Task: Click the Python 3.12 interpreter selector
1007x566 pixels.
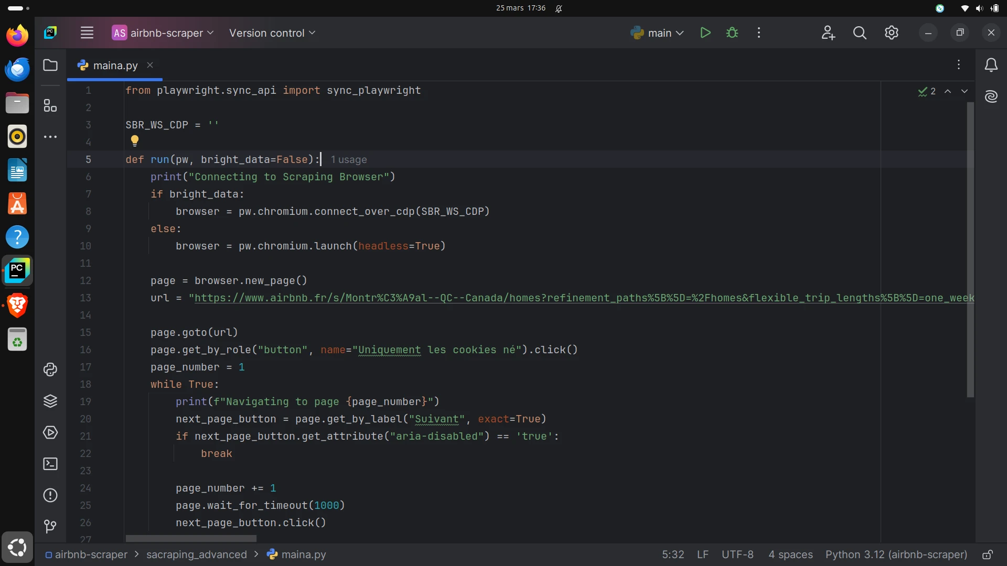Action: tap(896, 555)
